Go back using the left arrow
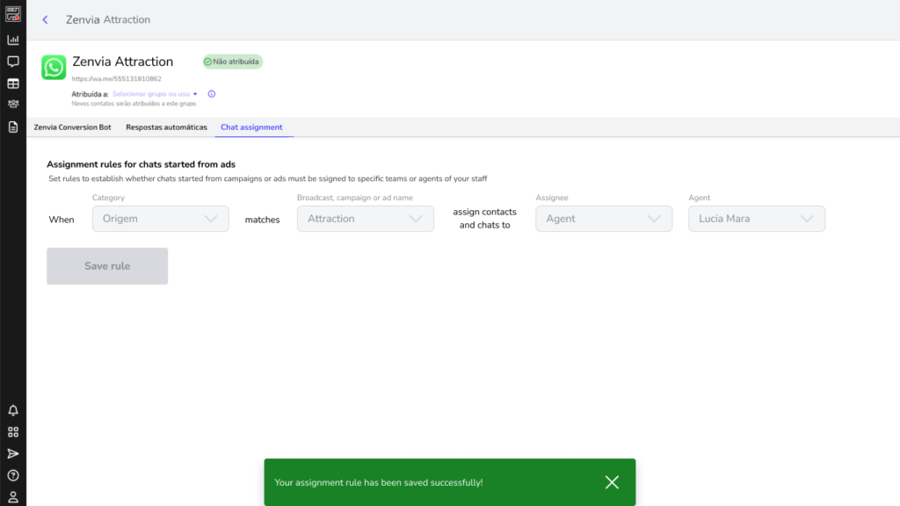This screenshot has height=506, width=900. (46, 19)
